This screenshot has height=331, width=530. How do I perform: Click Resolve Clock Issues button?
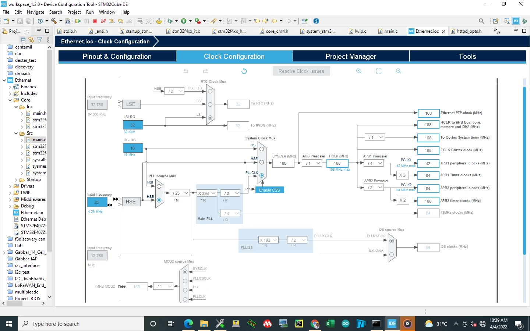(x=301, y=71)
